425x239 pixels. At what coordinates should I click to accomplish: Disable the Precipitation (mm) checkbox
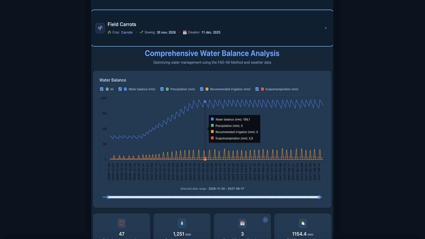pyautogui.click(x=162, y=89)
